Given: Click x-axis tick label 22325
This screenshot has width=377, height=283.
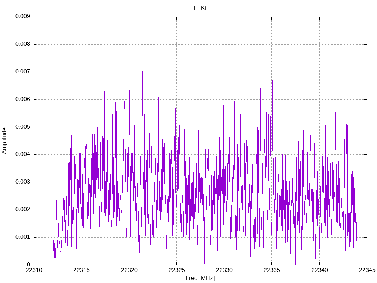Looking at the screenshot, I should click(x=177, y=270).
